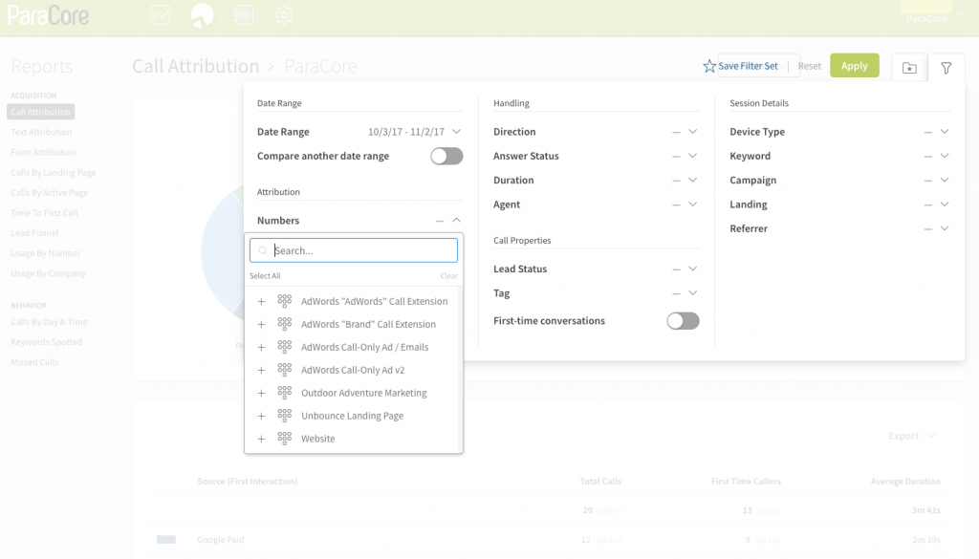Click keypad icon for Unbounce Landing Page
Screen dimensions: 979x559
[285, 416]
